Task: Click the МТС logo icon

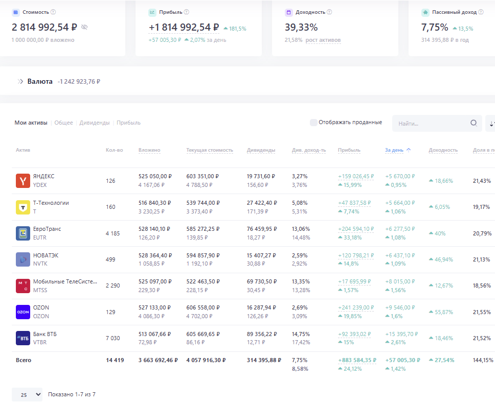Action: (x=22, y=286)
